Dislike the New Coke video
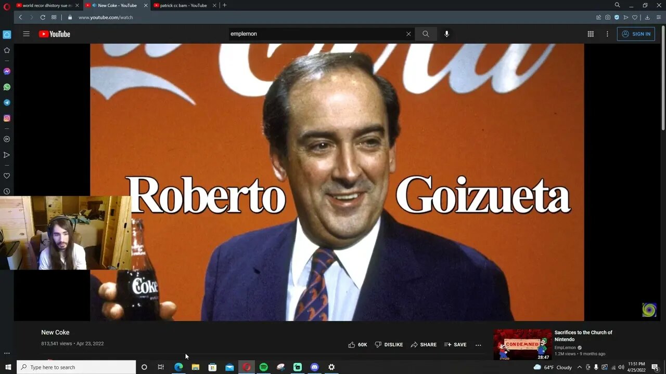The width and height of the screenshot is (666, 374). tap(389, 344)
